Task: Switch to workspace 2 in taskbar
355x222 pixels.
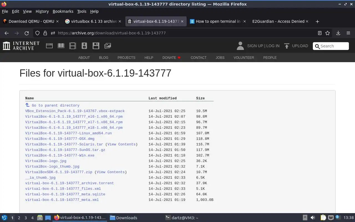Action: (19, 218)
